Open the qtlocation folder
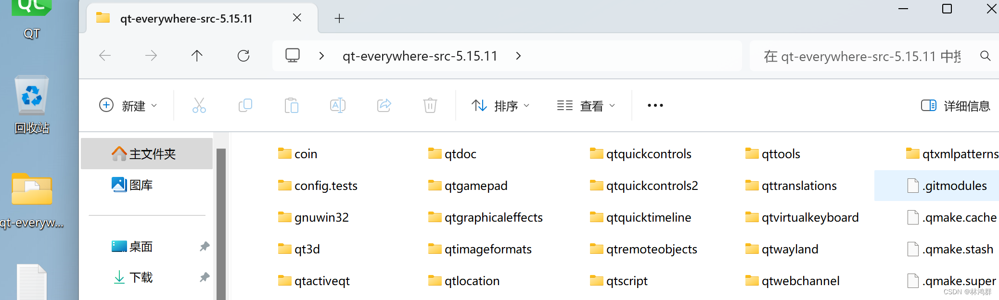The width and height of the screenshot is (999, 300). 464,281
